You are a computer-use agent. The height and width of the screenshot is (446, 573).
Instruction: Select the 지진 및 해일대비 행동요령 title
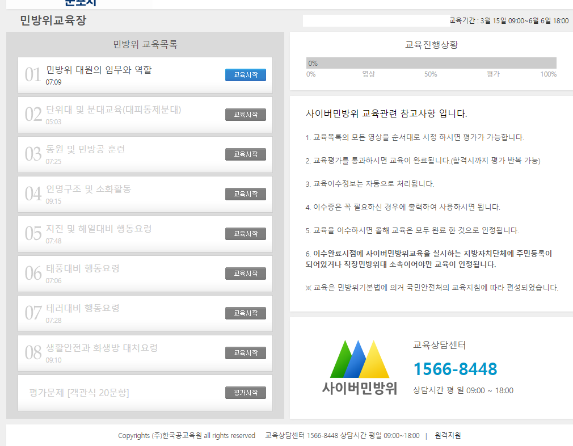tap(99, 229)
